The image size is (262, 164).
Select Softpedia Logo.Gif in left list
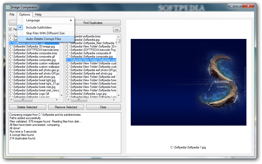[x=34, y=94]
